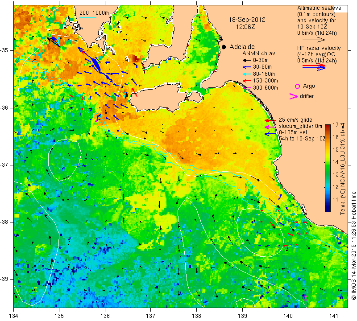Click the '(4-12h avg)QC' text
357x321 pixels.
tap(315, 54)
